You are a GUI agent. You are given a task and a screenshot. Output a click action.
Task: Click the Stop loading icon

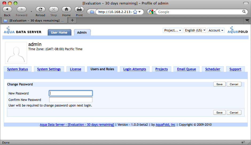click(54, 10)
